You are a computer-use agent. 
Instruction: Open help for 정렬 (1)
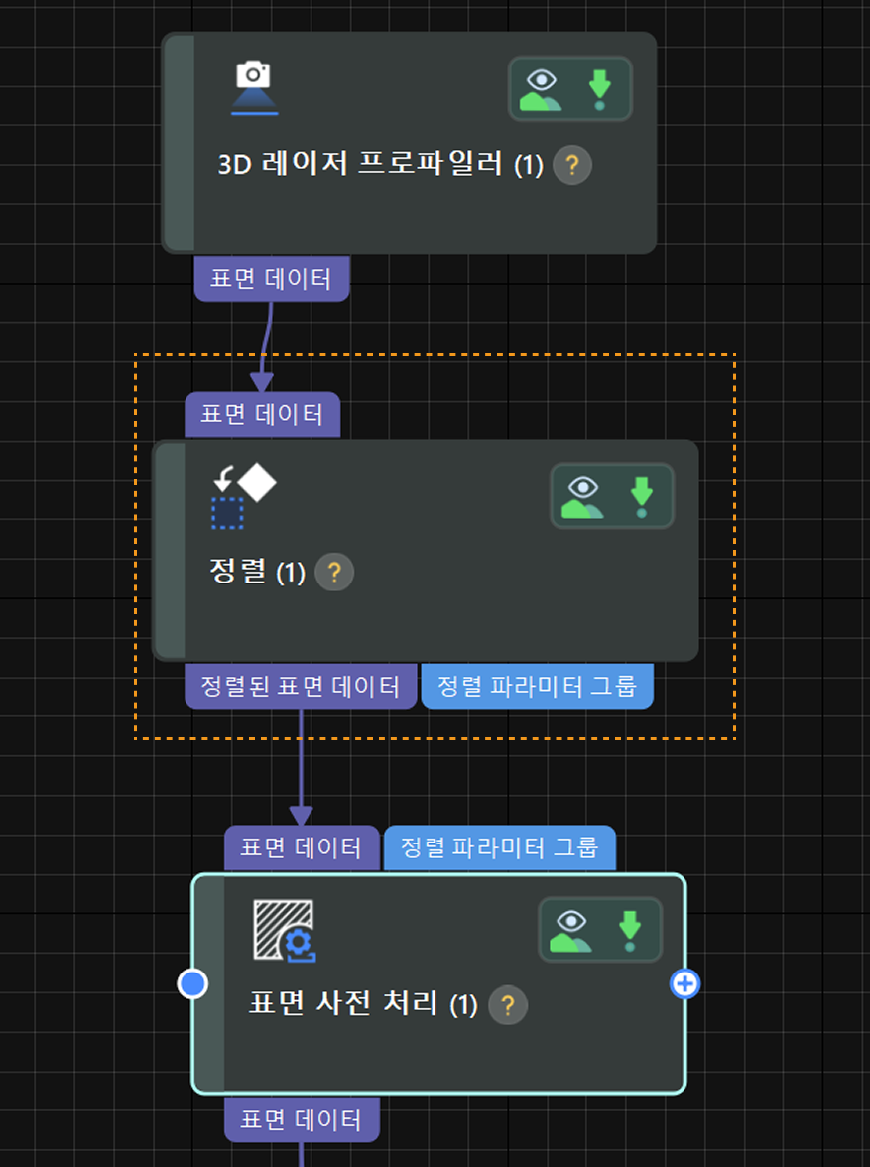(334, 572)
